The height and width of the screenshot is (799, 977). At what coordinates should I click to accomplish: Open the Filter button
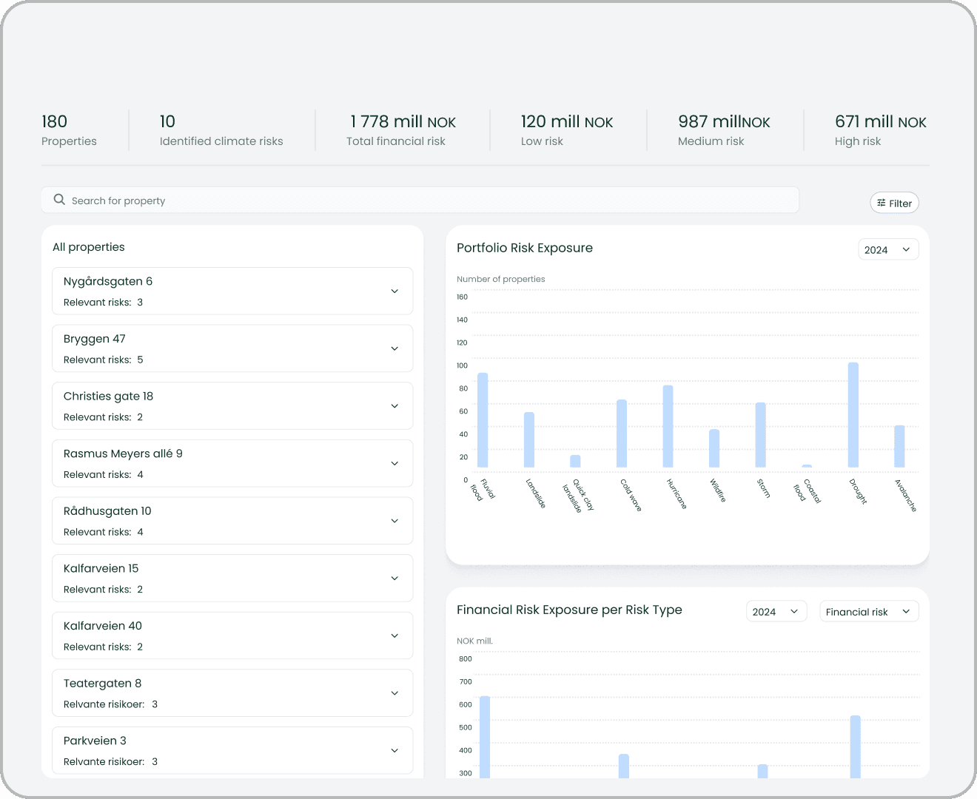click(x=894, y=203)
